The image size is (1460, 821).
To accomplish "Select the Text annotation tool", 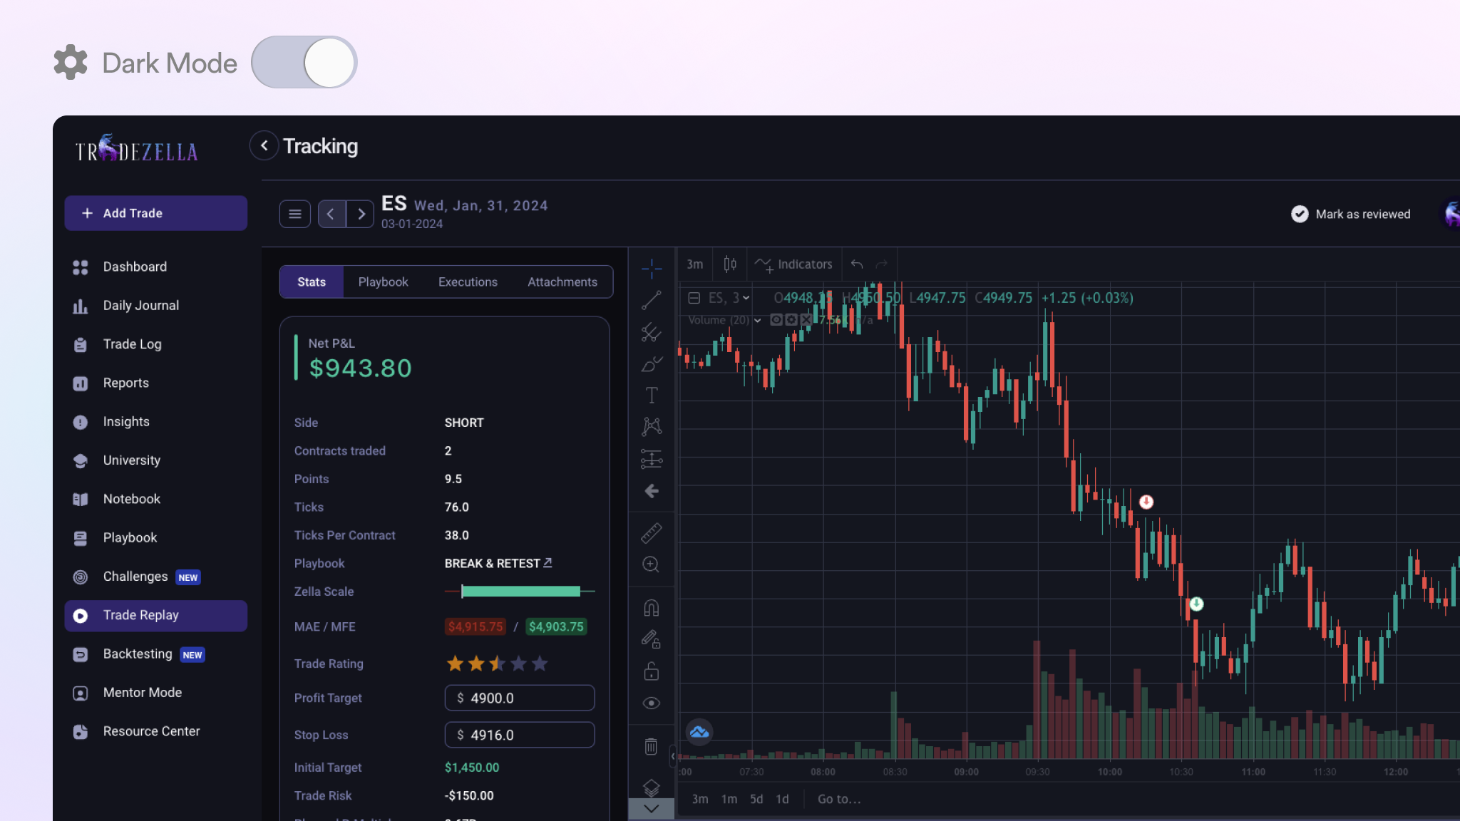I will point(651,395).
